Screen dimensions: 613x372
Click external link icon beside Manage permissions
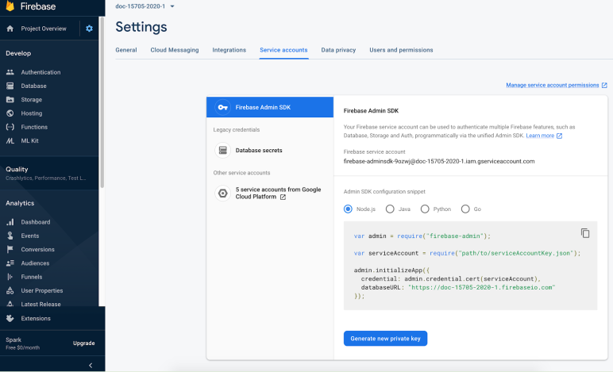(x=604, y=85)
